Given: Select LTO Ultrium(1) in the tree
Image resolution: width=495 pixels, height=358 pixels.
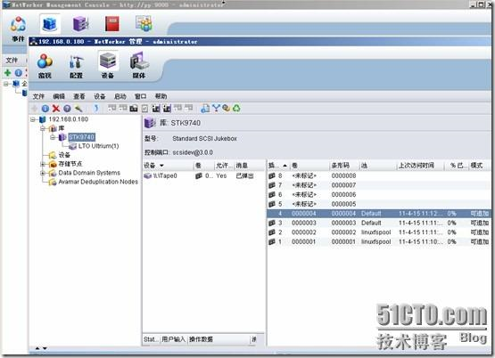Looking at the screenshot, I should tap(98, 146).
